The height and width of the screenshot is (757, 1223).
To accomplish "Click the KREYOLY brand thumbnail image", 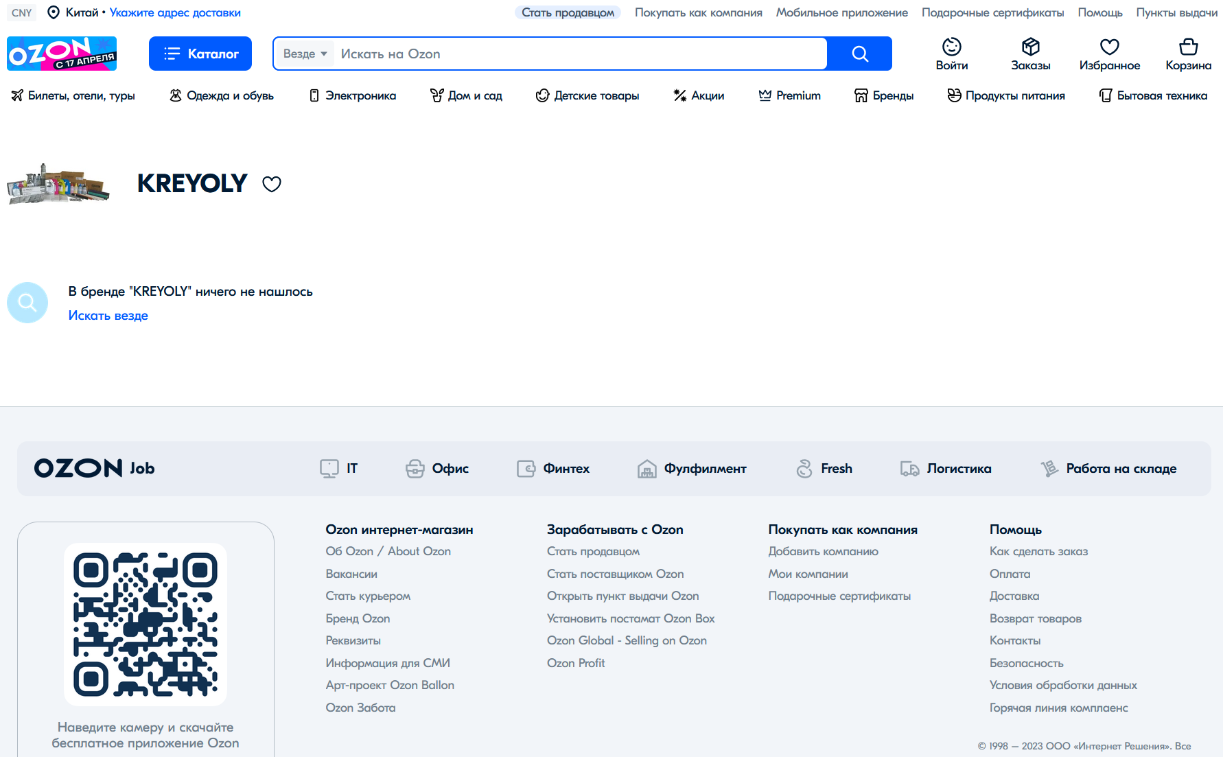I will tap(58, 184).
